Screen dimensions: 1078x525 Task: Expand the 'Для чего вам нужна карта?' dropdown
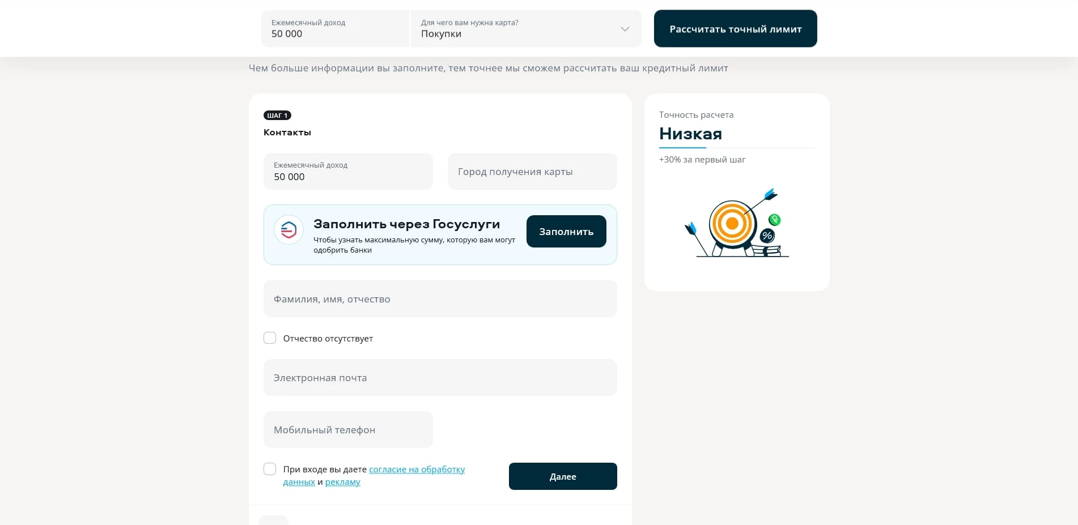pyautogui.click(x=525, y=29)
